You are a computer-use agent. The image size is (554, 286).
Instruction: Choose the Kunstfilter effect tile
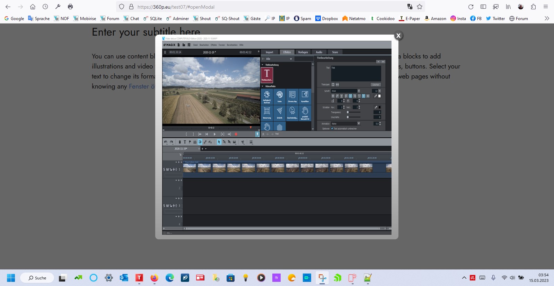(x=305, y=96)
